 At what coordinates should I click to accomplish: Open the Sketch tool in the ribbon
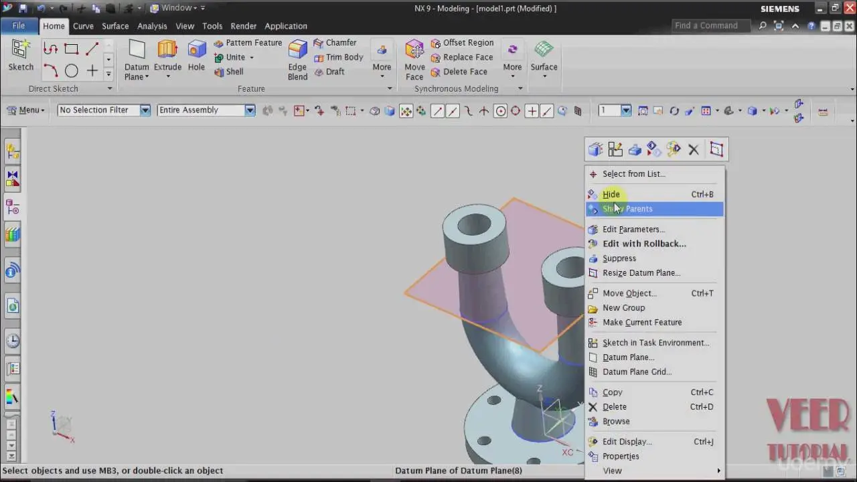pyautogui.click(x=21, y=55)
